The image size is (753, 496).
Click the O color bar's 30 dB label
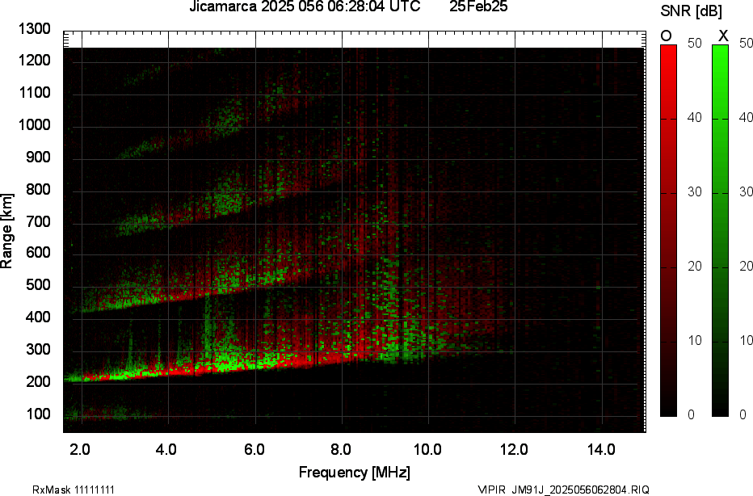point(694,192)
